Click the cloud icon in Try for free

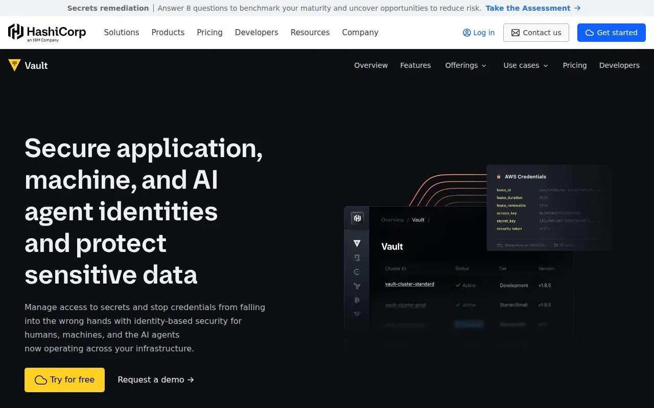click(41, 380)
